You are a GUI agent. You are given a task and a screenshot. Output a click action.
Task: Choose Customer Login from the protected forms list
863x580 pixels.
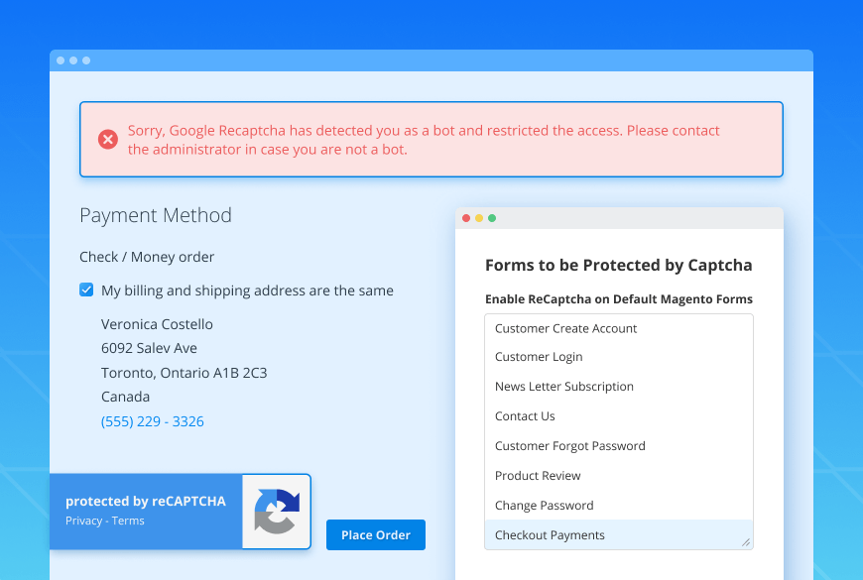tap(539, 356)
